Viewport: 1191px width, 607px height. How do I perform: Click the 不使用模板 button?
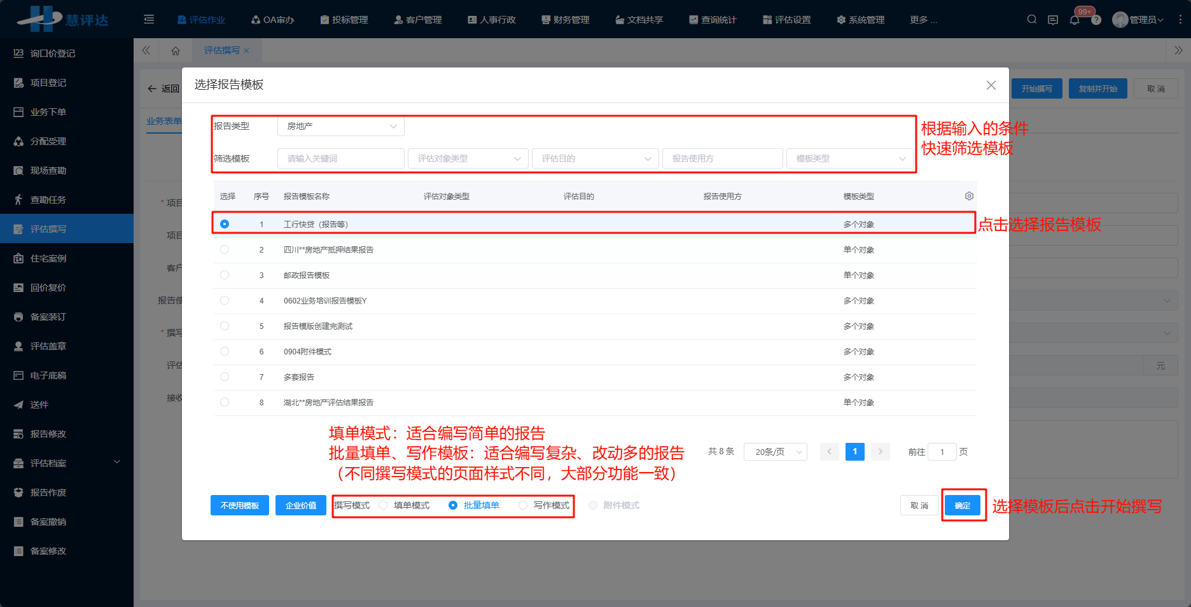point(240,505)
